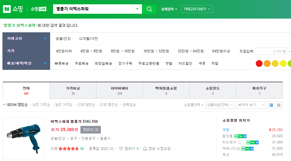Open the 40개씩 보기 dropdown
Viewport: 291px width, 161px height.
coord(251,105)
